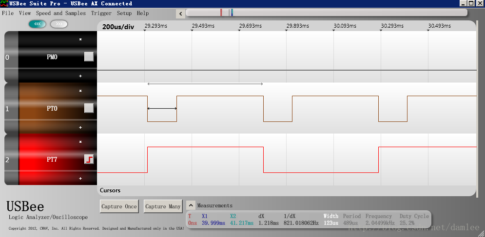Toggle the PM0 trigger setting box
485x237 pixels.
point(89,57)
